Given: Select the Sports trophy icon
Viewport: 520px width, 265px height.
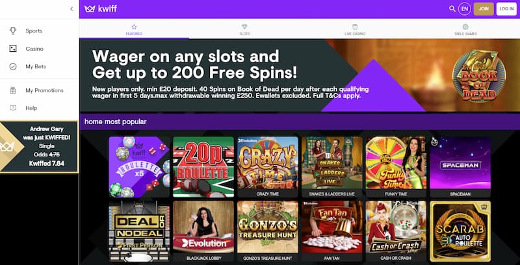Looking at the screenshot, I should pos(13,31).
